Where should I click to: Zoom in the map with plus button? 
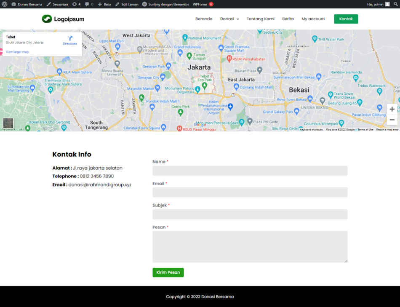click(x=392, y=109)
